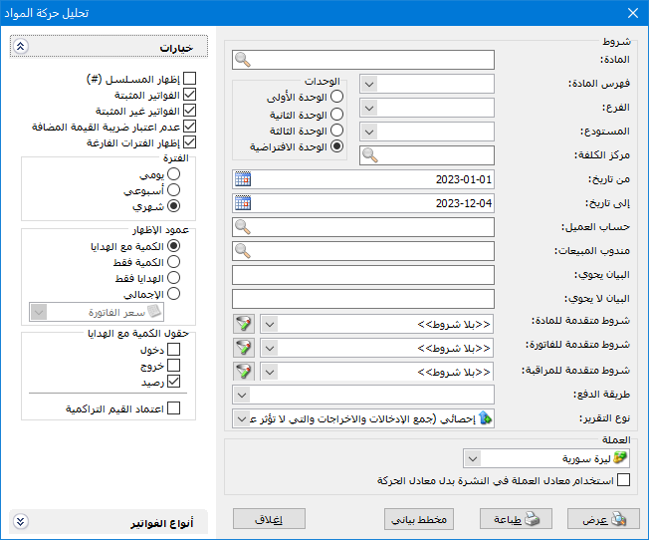Click the report type icon in نوع التقرير
The image size is (649, 540).
tap(485, 418)
